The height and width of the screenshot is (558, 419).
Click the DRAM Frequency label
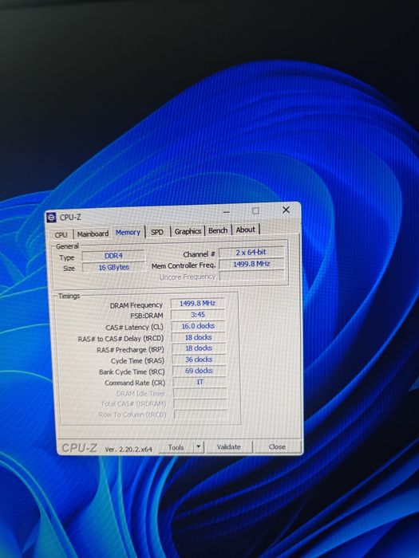[x=136, y=305]
